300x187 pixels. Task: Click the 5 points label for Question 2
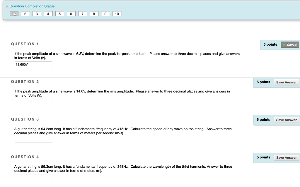263,82
